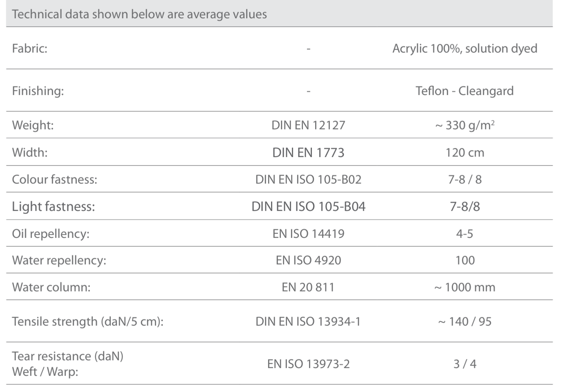Click 'DIN EN ISO 105-B04' standard

pyautogui.click(x=308, y=207)
